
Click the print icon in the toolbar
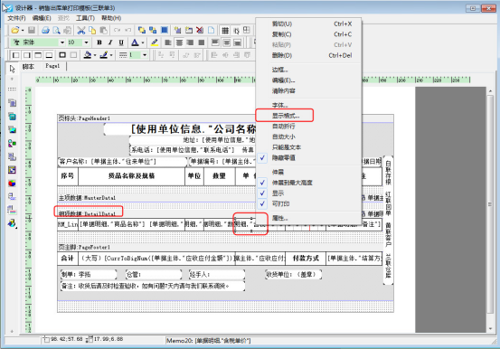45,31
